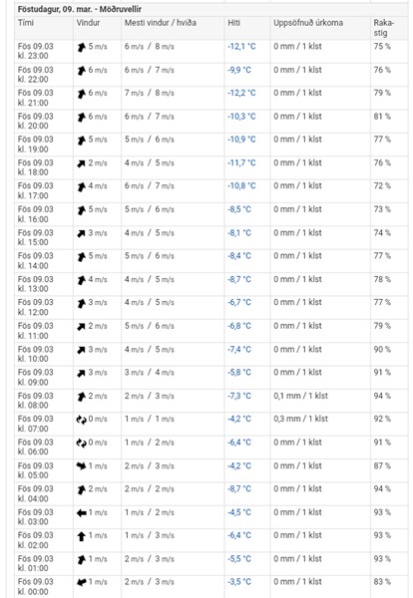Click the Tími column header
The image size is (413, 598).
[x=26, y=23]
